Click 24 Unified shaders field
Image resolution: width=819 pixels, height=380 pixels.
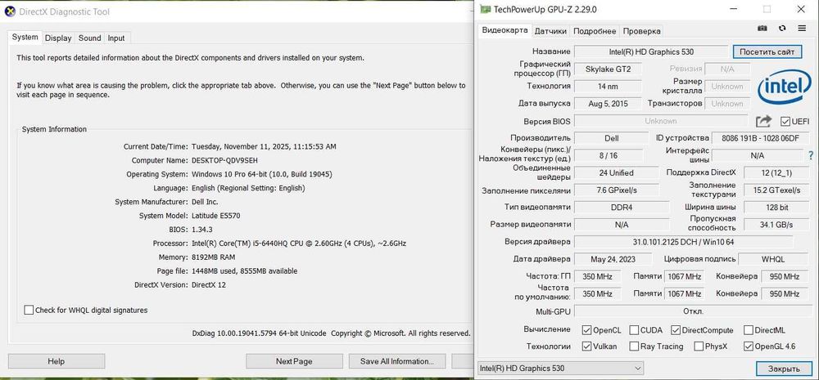click(x=617, y=172)
